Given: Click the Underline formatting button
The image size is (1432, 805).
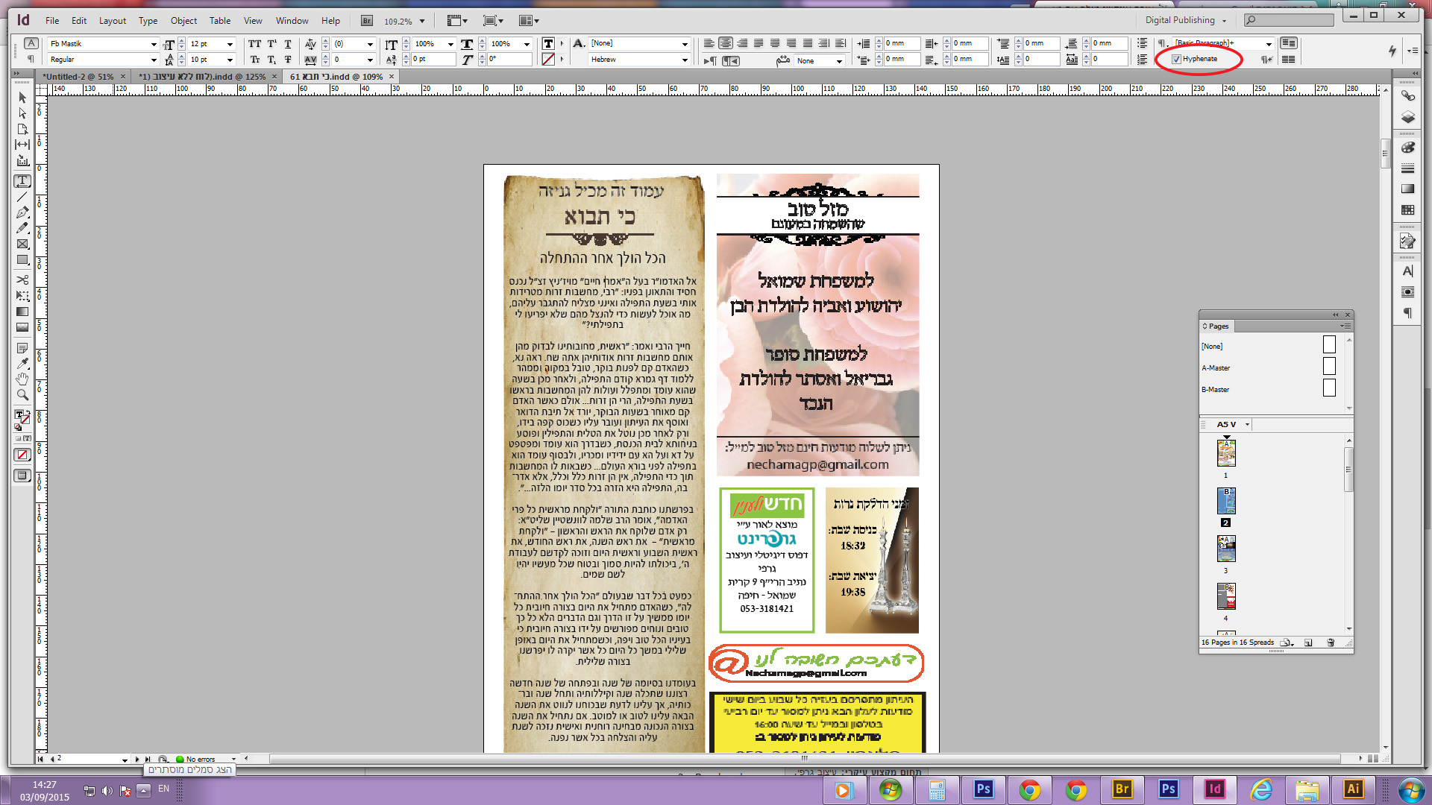Looking at the screenshot, I should [288, 44].
